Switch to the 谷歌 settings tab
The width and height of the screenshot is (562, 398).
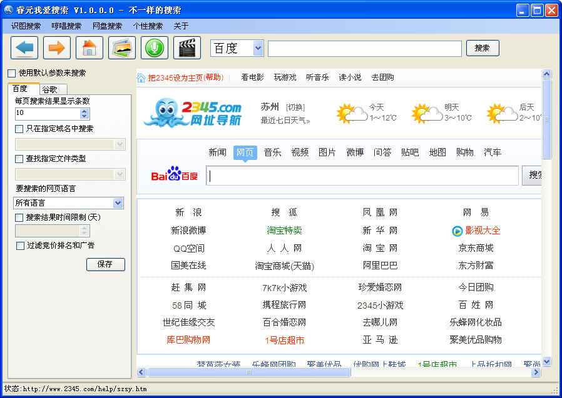(x=52, y=89)
